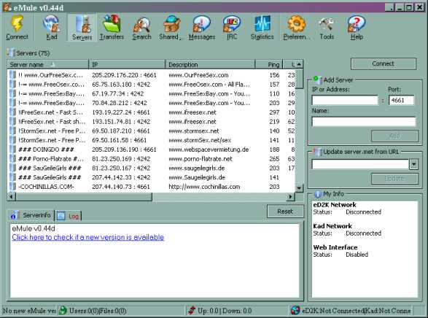Click the server list scroll down arrow
428x318 pixels.
299,187
